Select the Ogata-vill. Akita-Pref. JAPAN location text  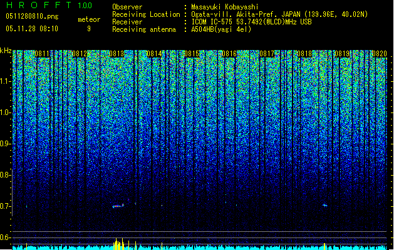[279, 14]
